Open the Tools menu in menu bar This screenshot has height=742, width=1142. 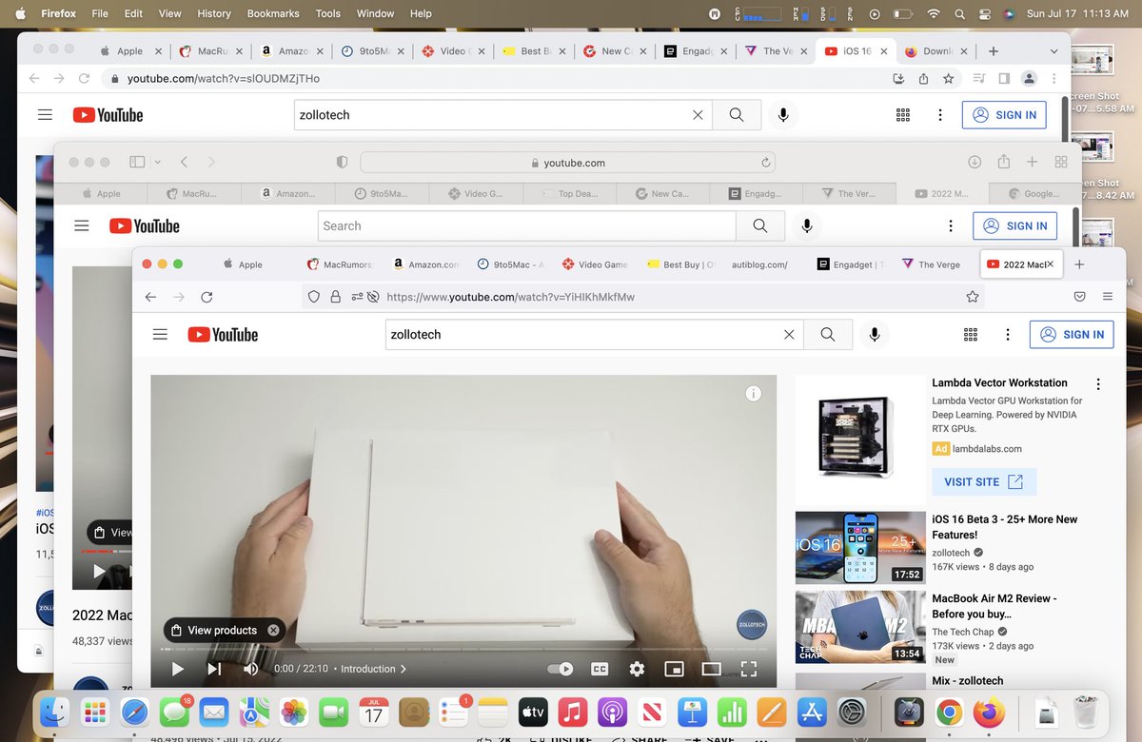[327, 13]
